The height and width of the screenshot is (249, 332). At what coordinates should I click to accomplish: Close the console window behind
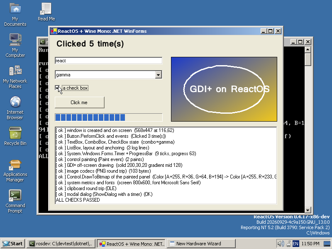click(308, 42)
